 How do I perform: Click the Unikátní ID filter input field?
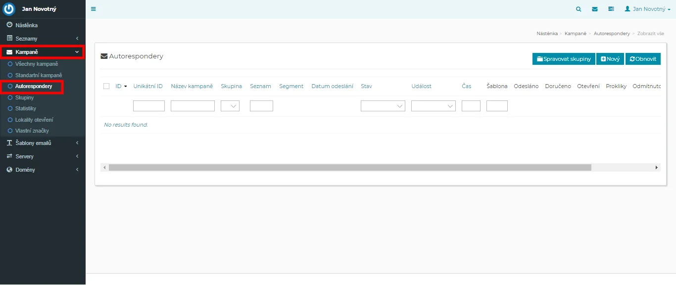tap(149, 106)
